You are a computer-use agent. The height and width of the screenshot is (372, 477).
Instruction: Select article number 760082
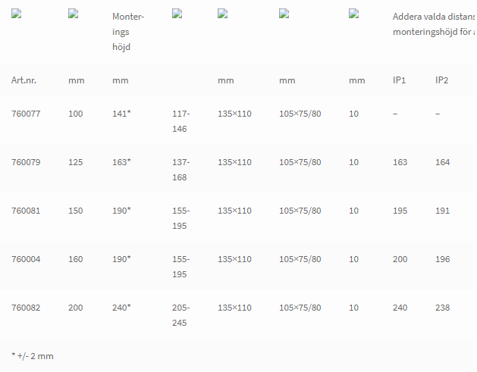pyautogui.click(x=26, y=308)
